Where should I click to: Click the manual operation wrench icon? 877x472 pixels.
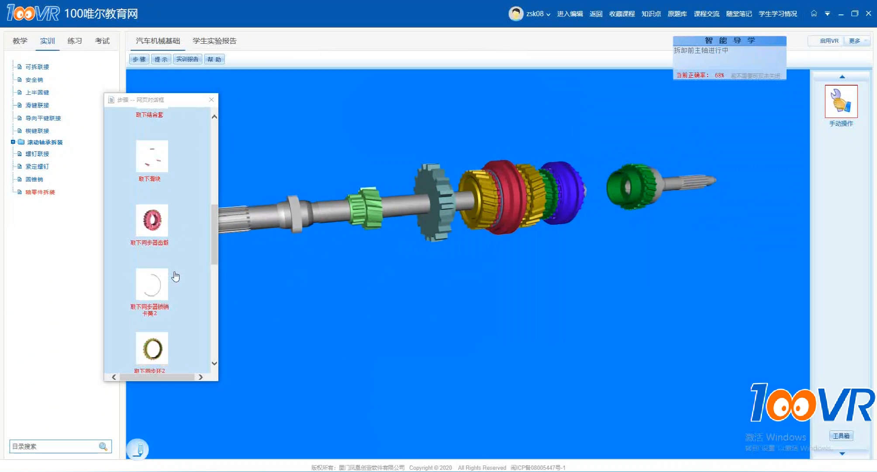tap(841, 101)
